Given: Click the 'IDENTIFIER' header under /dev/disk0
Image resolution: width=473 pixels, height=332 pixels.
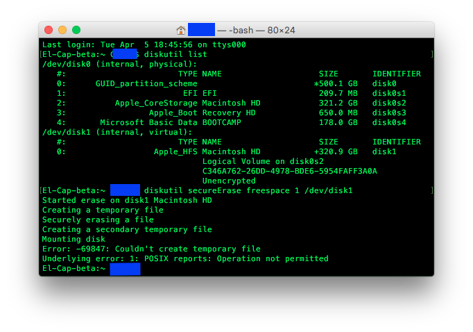Looking at the screenshot, I should point(397,74).
